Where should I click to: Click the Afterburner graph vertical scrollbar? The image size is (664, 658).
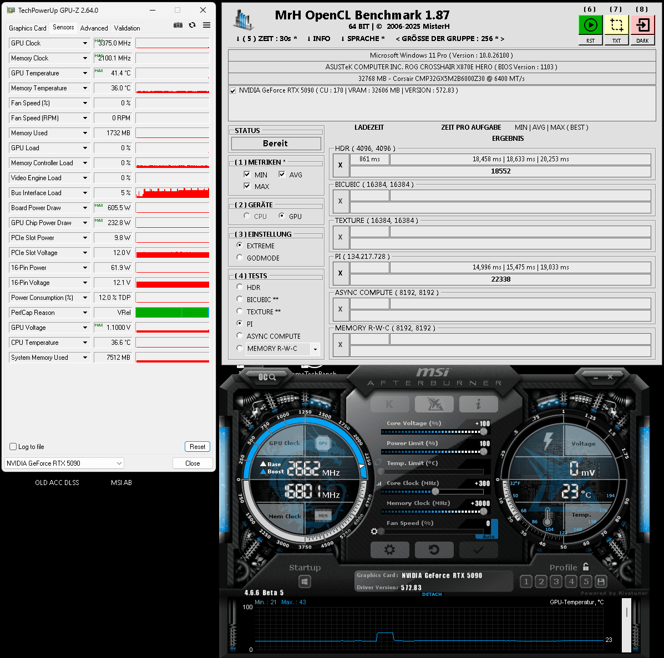click(x=627, y=625)
